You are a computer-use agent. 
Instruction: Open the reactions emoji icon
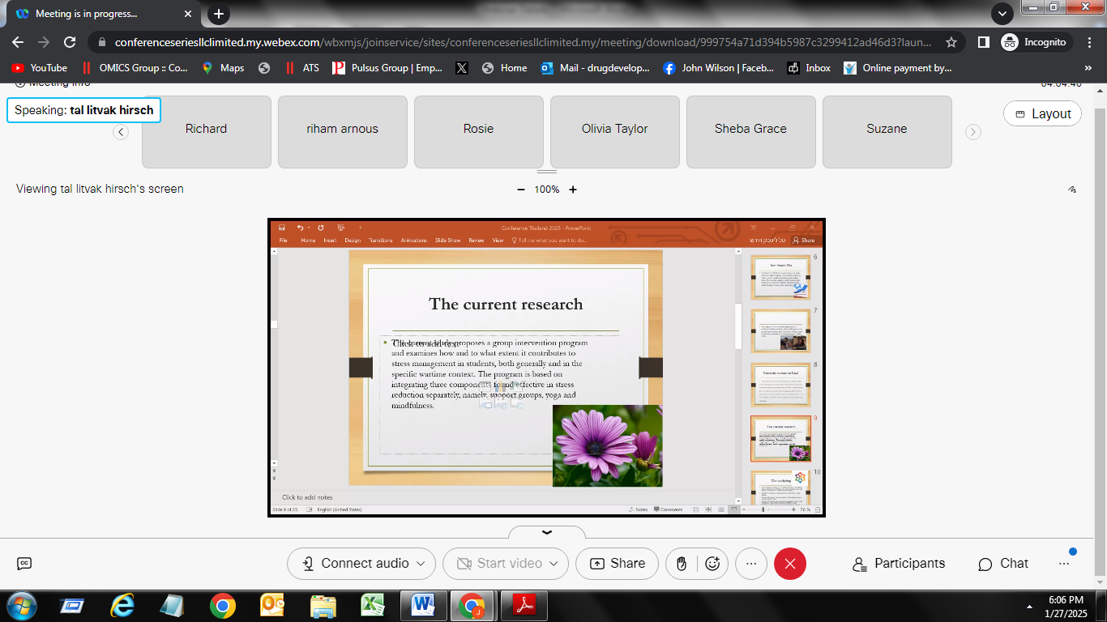click(x=713, y=564)
